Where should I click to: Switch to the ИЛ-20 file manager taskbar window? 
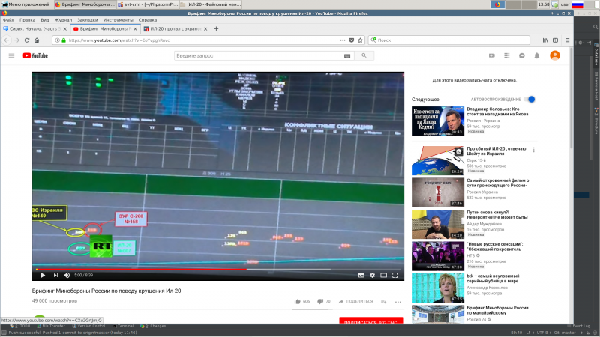(211, 4)
